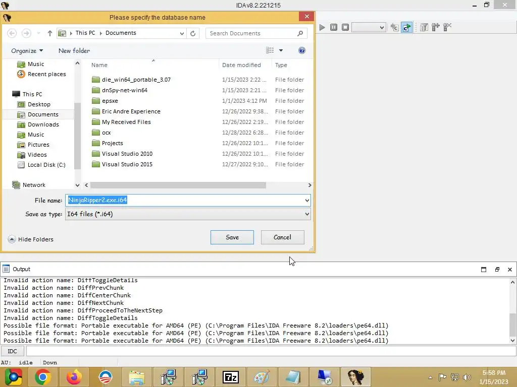Go up one folder level
Image resolution: width=517 pixels, height=387 pixels.
(50, 33)
